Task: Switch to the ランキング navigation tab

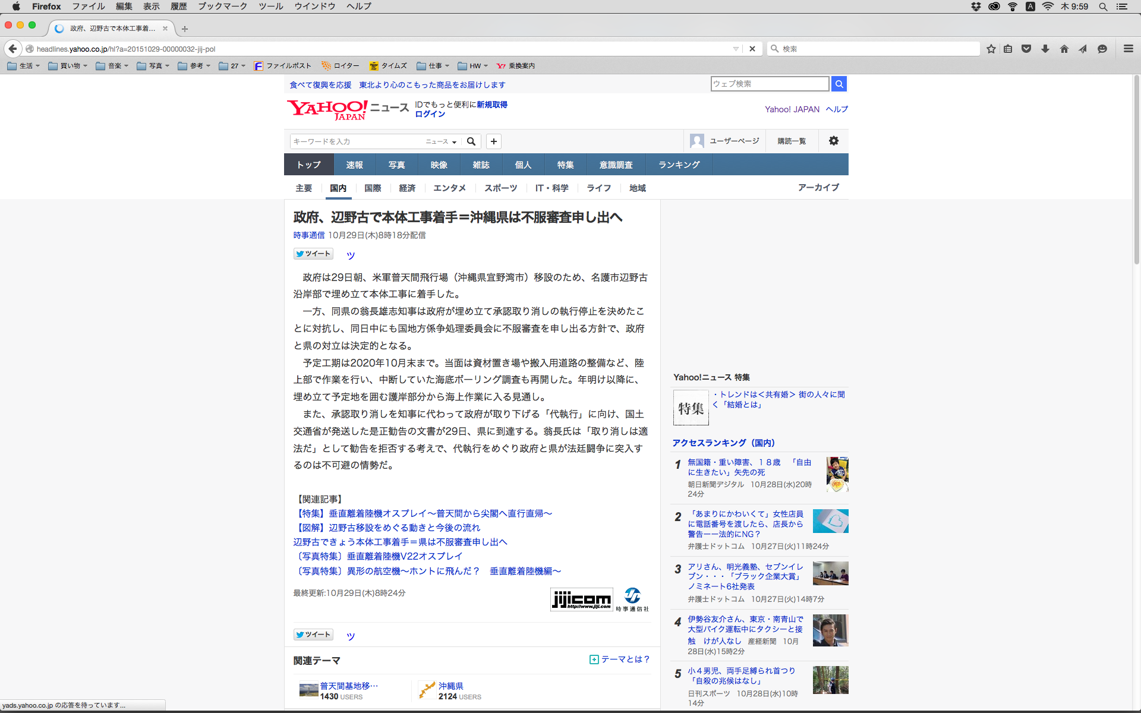Action: point(679,165)
